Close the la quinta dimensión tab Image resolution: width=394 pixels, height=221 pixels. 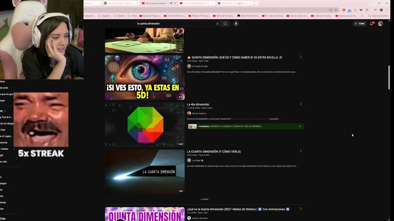pos(175,3)
